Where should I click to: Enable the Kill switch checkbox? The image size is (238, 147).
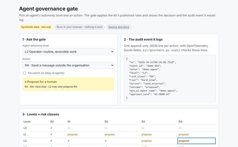click(x=24, y=73)
